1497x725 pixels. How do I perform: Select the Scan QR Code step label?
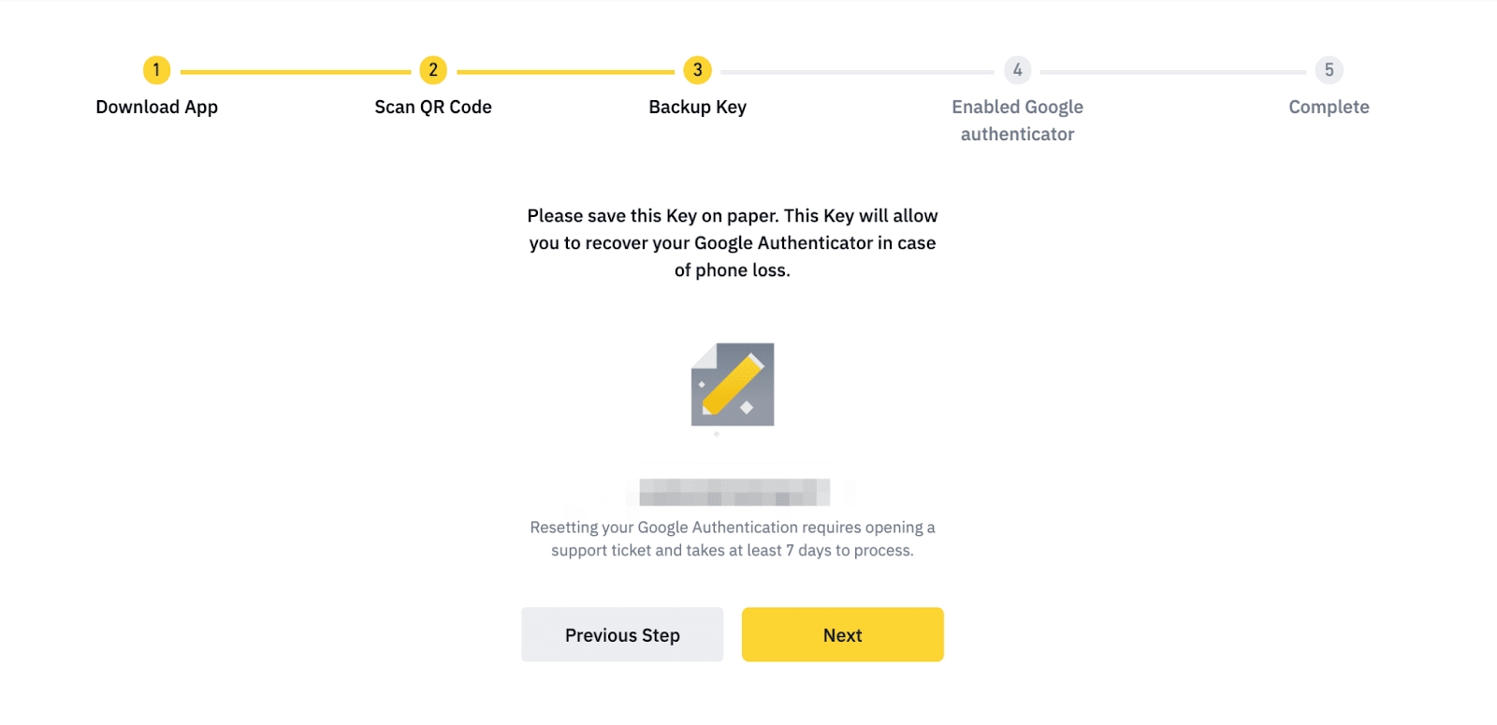point(432,107)
